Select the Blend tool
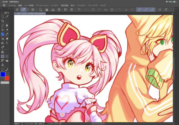This screenshot has width=179, height=125. (x=3, y=43)
